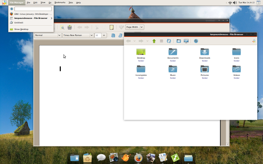Launch Firefox from the dock
This screenshot has width=263, height=164.
[x=138, y=157]
